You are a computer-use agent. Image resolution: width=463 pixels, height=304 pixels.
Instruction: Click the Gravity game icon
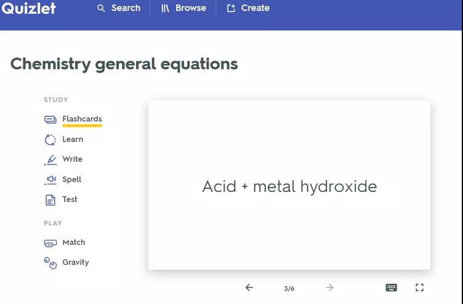tap(50, 263)
